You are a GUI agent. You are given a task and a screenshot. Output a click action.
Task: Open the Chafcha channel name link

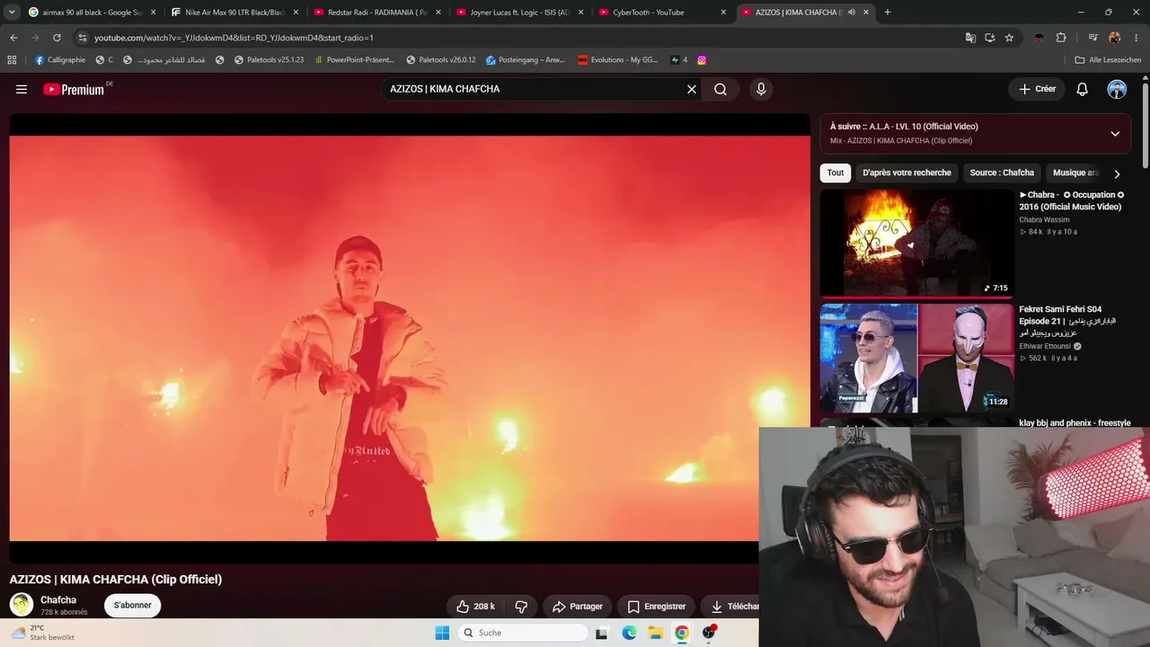tap(58, 600)
